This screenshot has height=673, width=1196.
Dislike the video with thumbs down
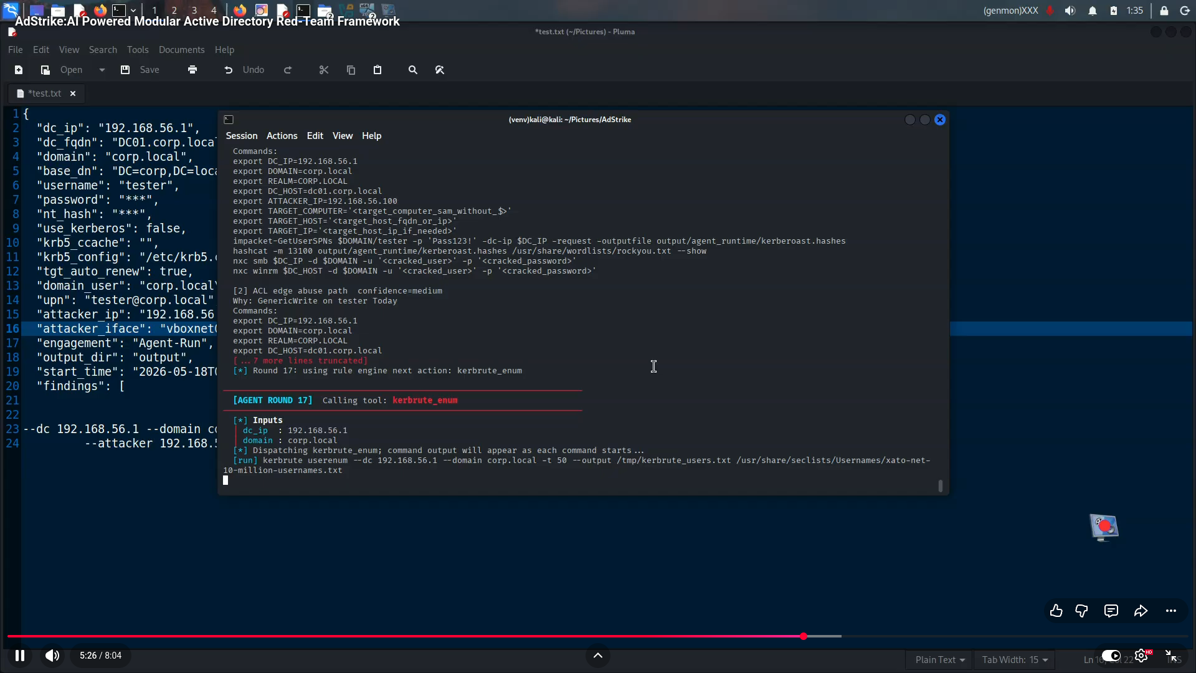[x=1082, y=611]
